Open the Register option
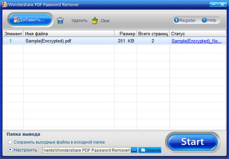229x159 pixels. [185, 20]
